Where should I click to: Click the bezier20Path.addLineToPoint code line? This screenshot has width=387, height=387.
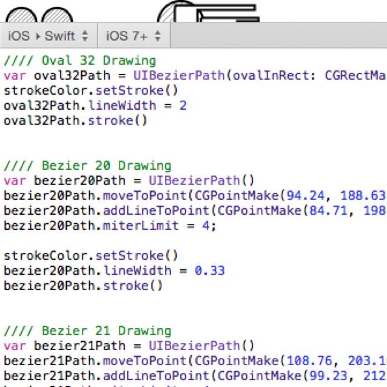coord(195,210)
